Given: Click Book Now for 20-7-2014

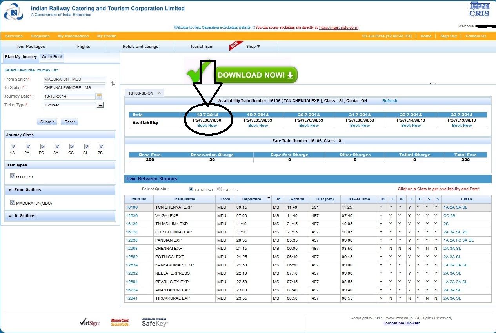Looking at the screenshot, I should pyautogui.click(x=309, y=126).
